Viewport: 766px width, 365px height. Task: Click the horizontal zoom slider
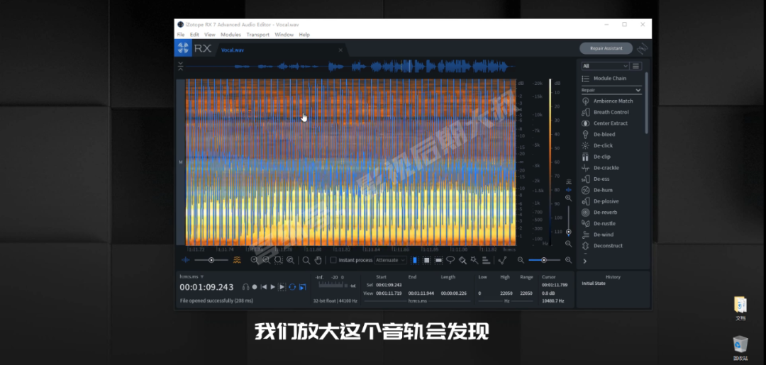544,260
